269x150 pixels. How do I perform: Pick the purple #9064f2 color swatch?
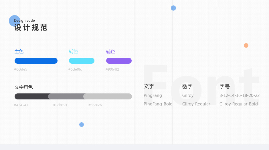tap(119, 61)
